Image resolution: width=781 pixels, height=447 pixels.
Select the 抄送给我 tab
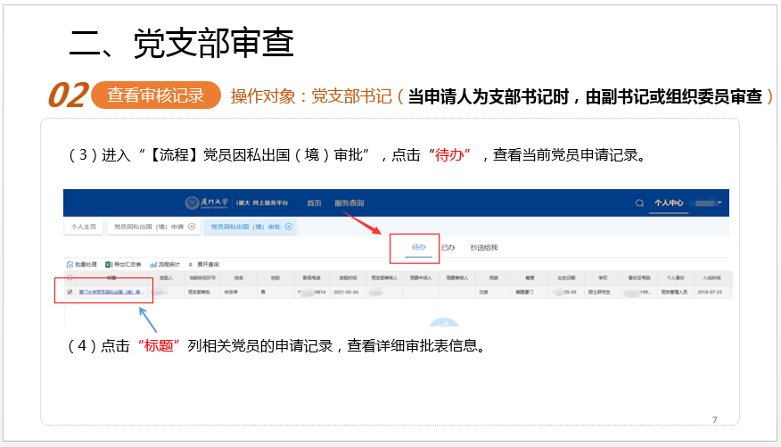483,247
